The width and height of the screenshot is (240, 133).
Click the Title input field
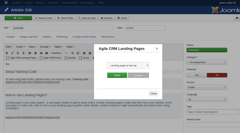click(x=62, y=28)
